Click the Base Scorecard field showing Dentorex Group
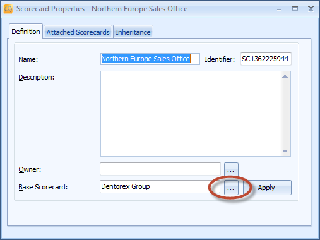Screen dimensions: 320x240 [160, 186]
